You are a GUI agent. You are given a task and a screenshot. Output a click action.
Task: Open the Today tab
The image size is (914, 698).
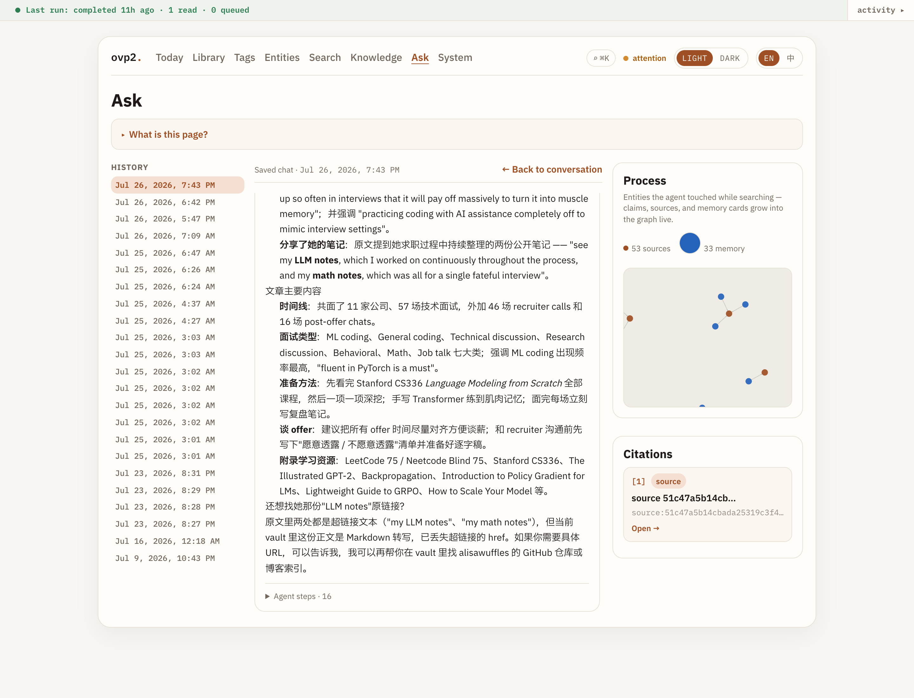pos(169,57)
